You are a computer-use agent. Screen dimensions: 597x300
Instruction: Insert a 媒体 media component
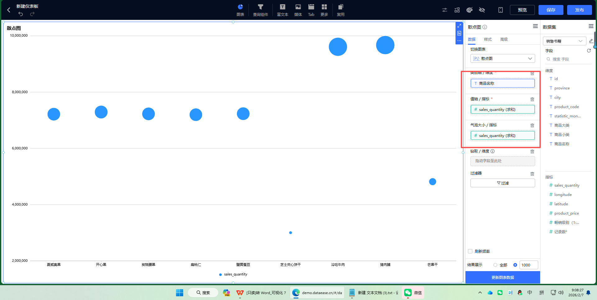(298, 10)
